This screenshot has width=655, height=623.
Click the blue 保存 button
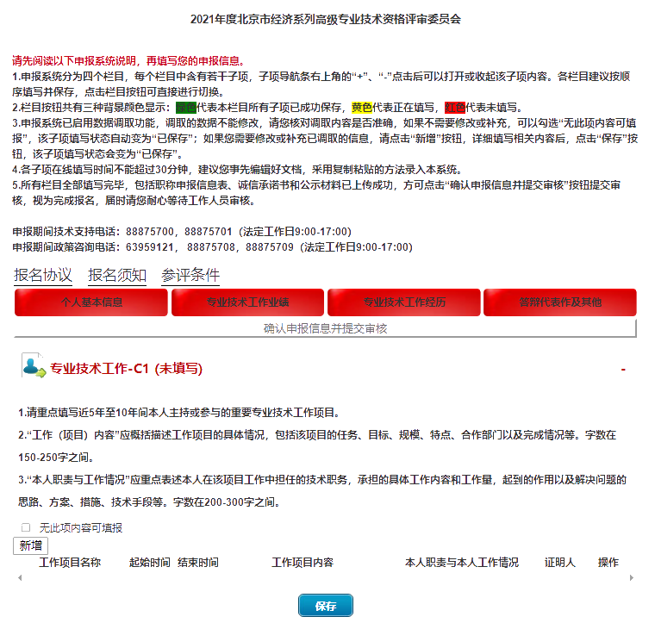pyautogui.click(x=326, y=606)
